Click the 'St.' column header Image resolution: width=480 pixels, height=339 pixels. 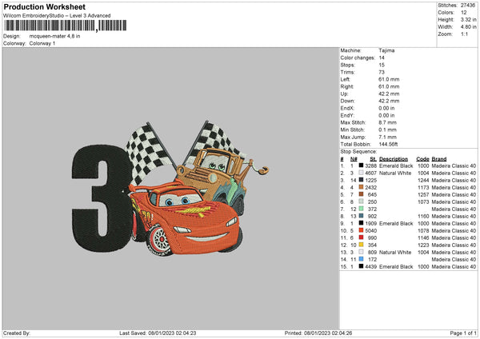pos(373,159)
